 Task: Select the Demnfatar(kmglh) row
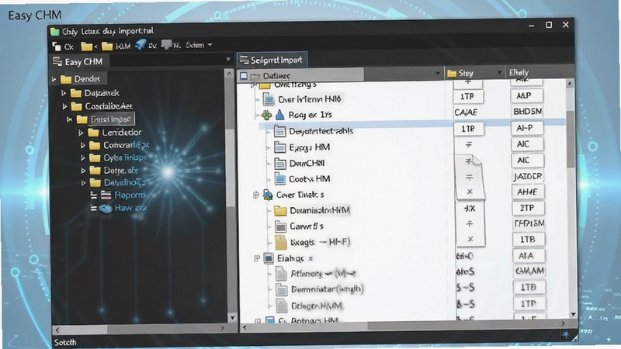pos(320,289)
